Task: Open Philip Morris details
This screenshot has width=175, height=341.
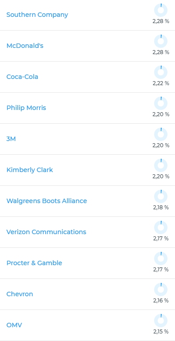Action: (x=26, y=108)
